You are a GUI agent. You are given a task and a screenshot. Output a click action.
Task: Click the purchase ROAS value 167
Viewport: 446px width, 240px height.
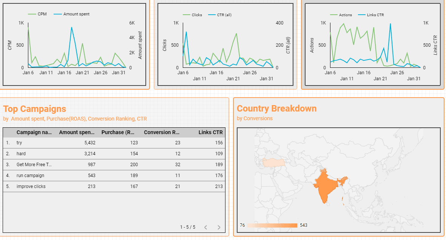134,186
